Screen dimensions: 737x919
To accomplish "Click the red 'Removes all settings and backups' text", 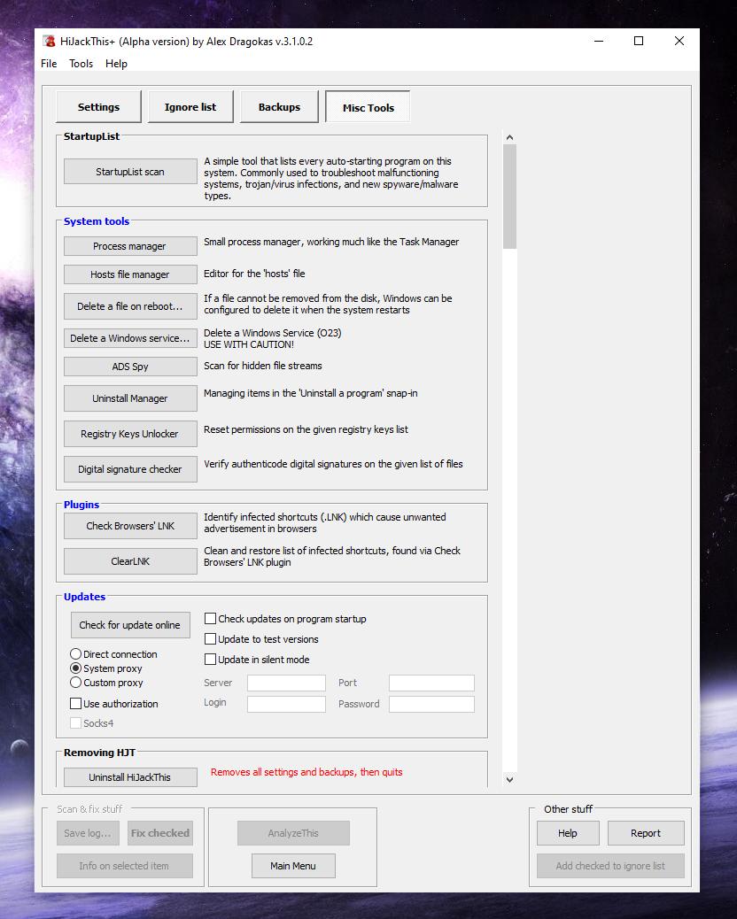I will pos(306,772).
